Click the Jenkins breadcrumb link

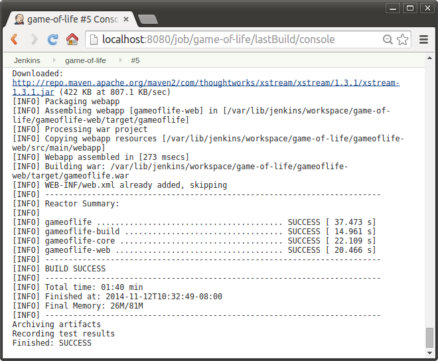[27, 60]
